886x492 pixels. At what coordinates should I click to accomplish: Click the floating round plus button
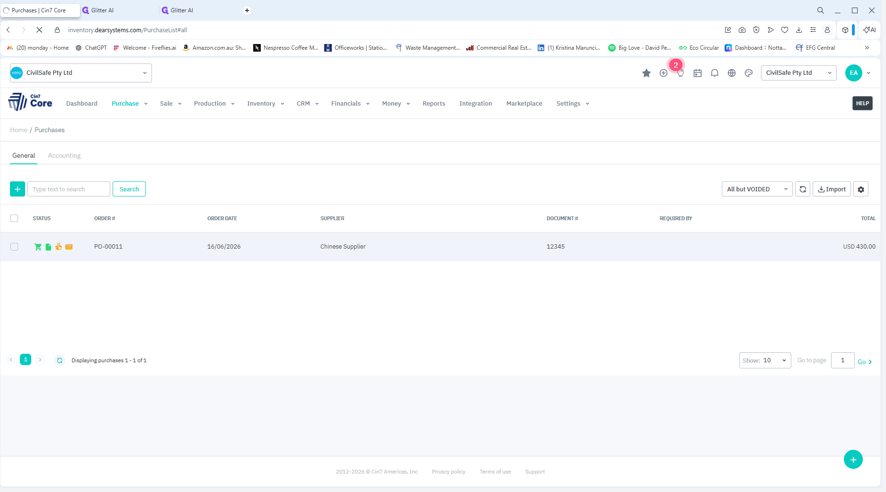pyautogui.click(x=853, y=459)
